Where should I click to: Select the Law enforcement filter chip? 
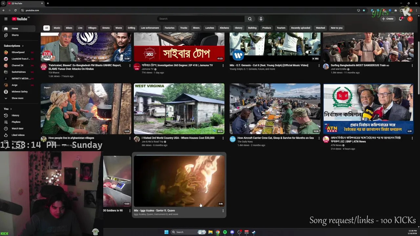150,28
